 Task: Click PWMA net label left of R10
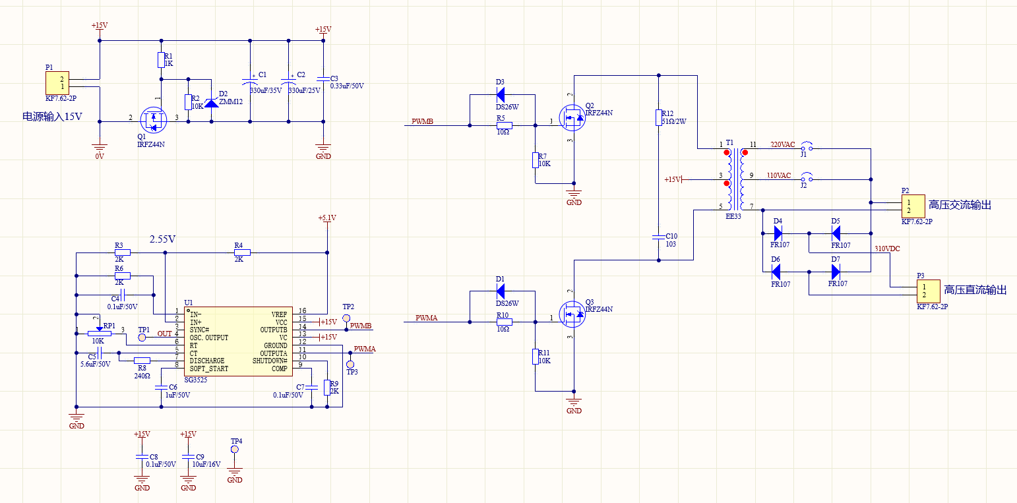pyautogui.click(x=427, y=318)
